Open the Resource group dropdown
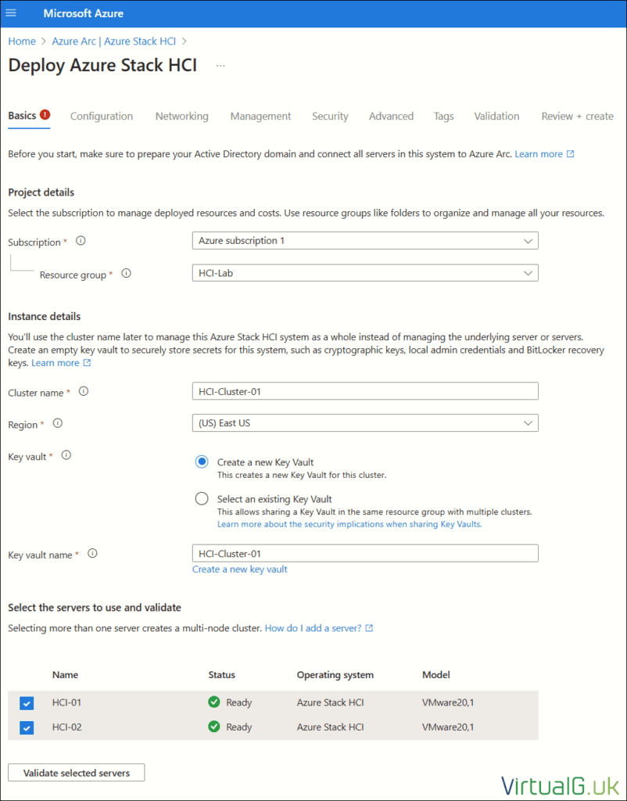Screen dimensions: 627x801 click(x=365, y=273)
